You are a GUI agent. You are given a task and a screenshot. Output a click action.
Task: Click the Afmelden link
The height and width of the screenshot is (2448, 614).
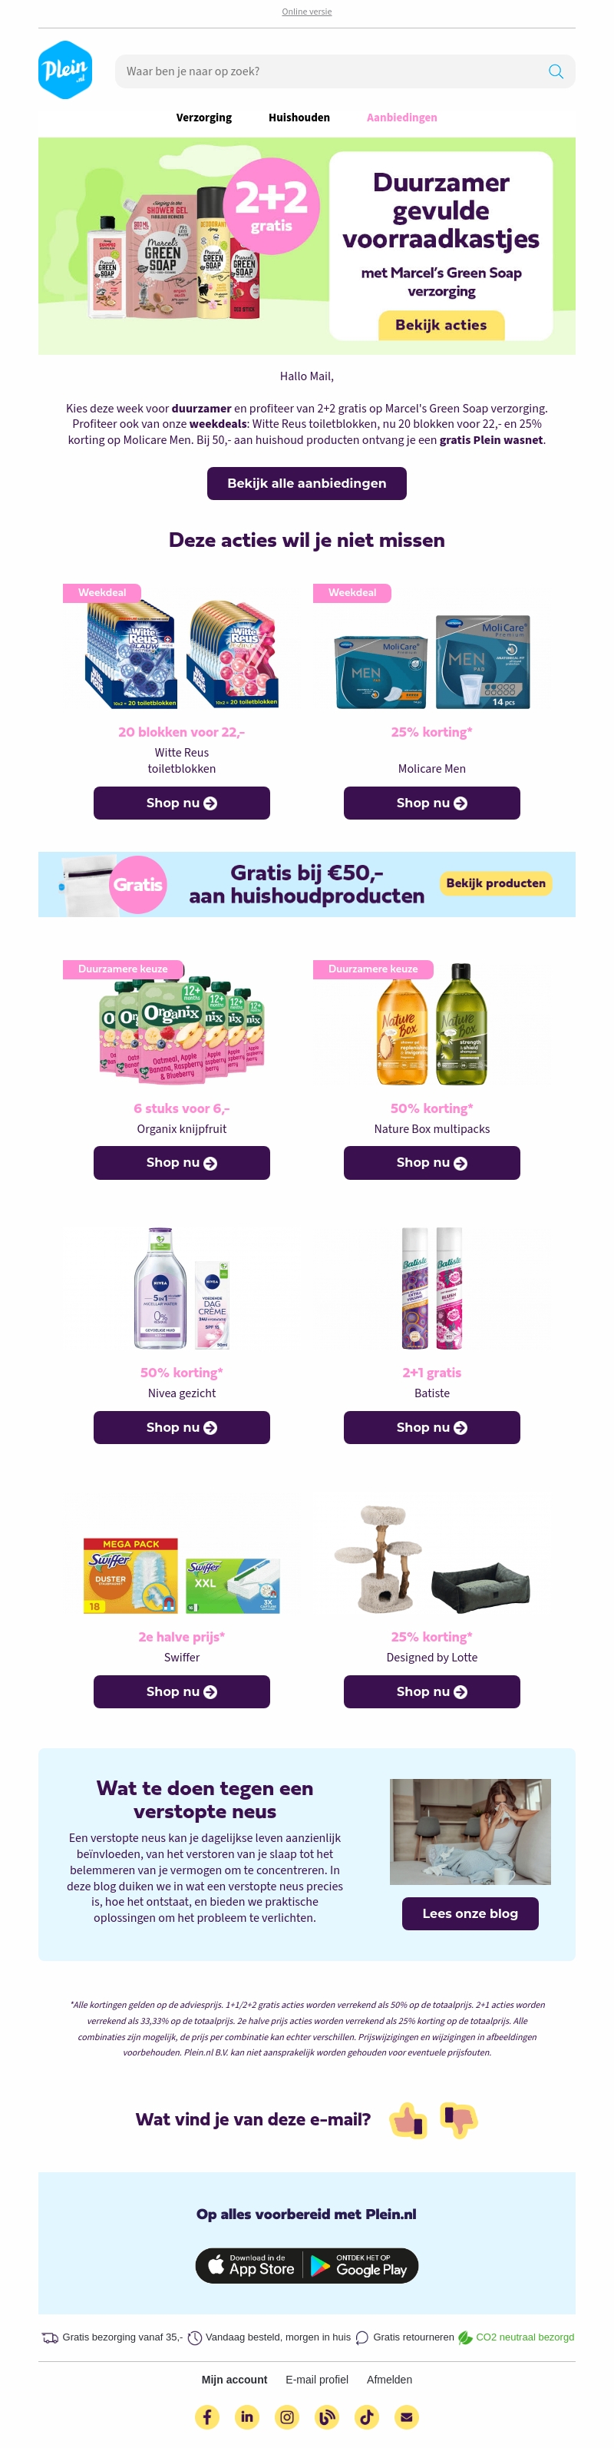[x=389, y=2380]
